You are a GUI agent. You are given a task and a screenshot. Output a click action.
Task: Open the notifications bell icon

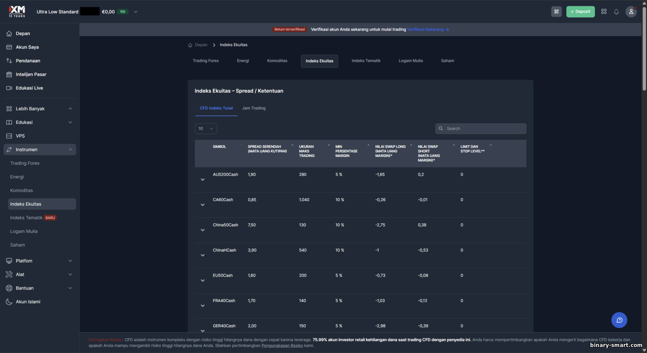[x=616, y=12]
